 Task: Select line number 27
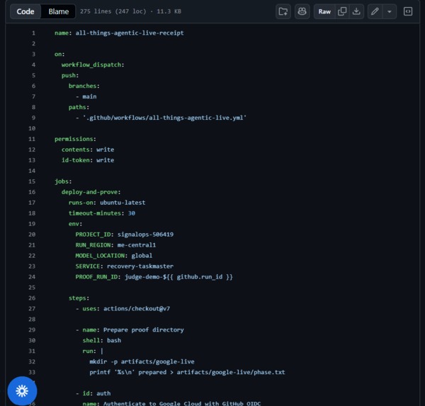point(32,309)
